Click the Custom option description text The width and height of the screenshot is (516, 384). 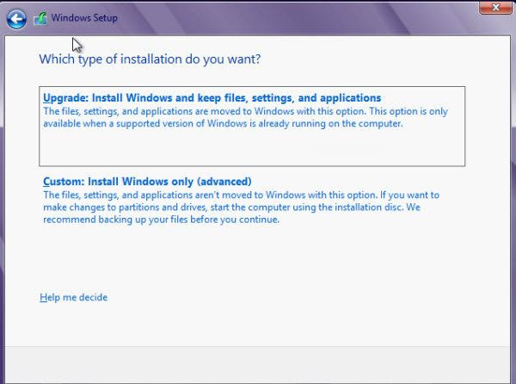click(x=241, y=207)
